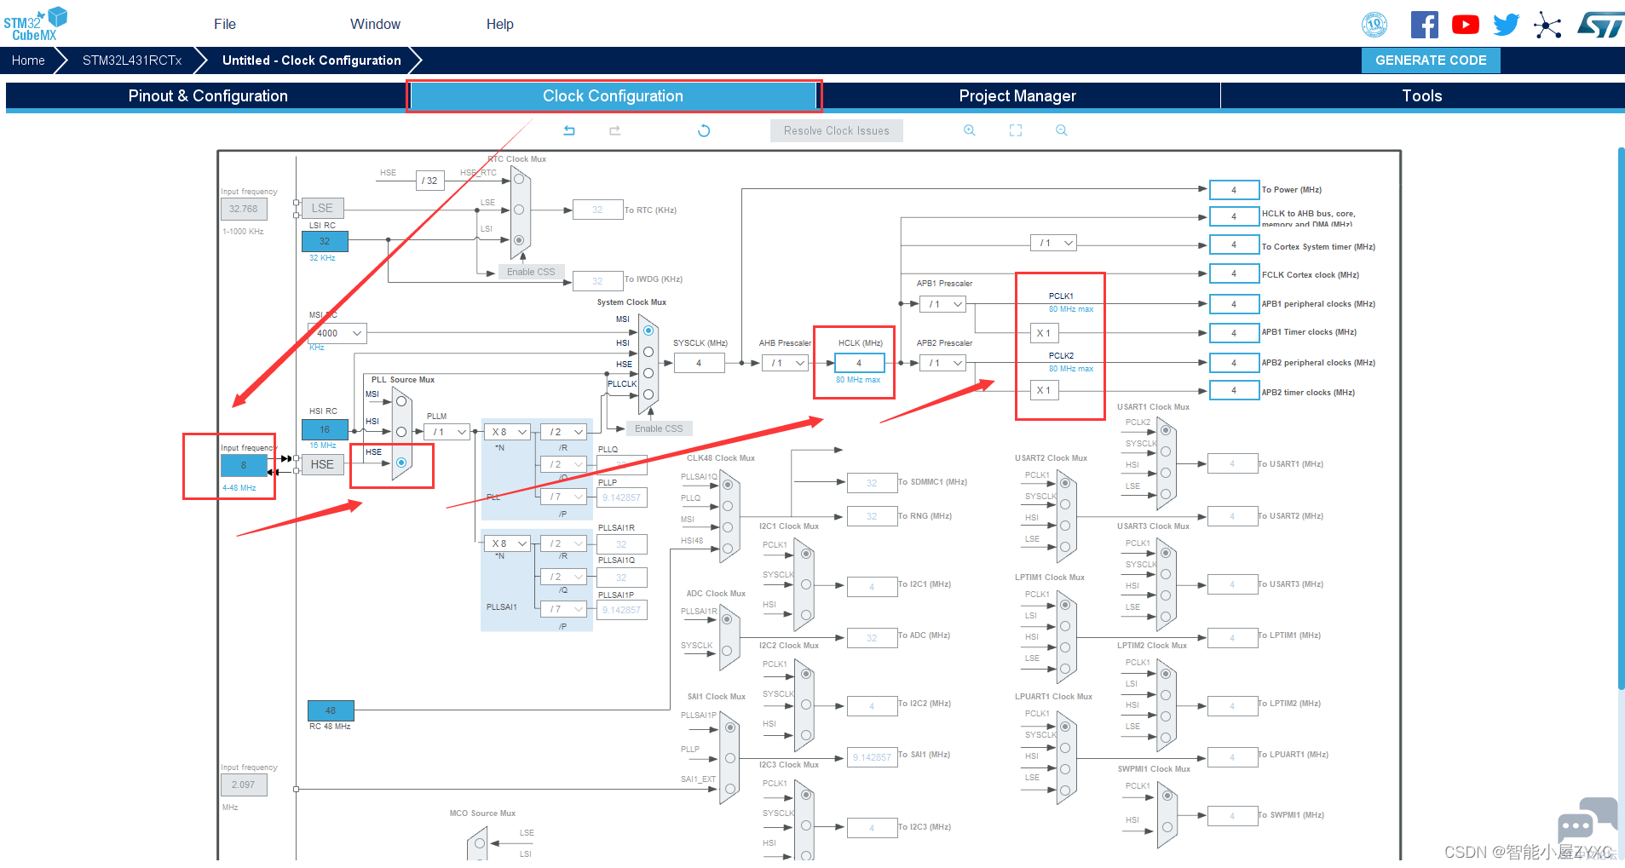Undo the last clock change
Viewport: 1625px width, 868px height.
(569, 130)
